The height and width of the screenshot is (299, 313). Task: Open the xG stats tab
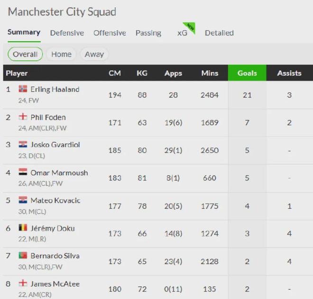182,33
